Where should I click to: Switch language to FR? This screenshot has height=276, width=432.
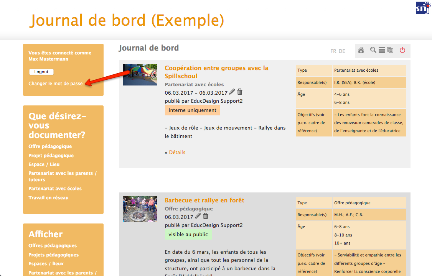coord(333,51)
